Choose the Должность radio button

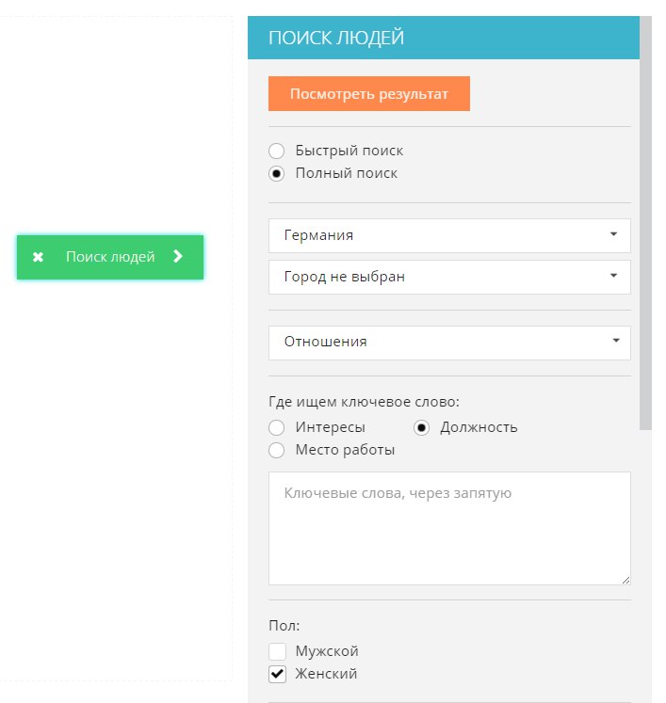422,427
